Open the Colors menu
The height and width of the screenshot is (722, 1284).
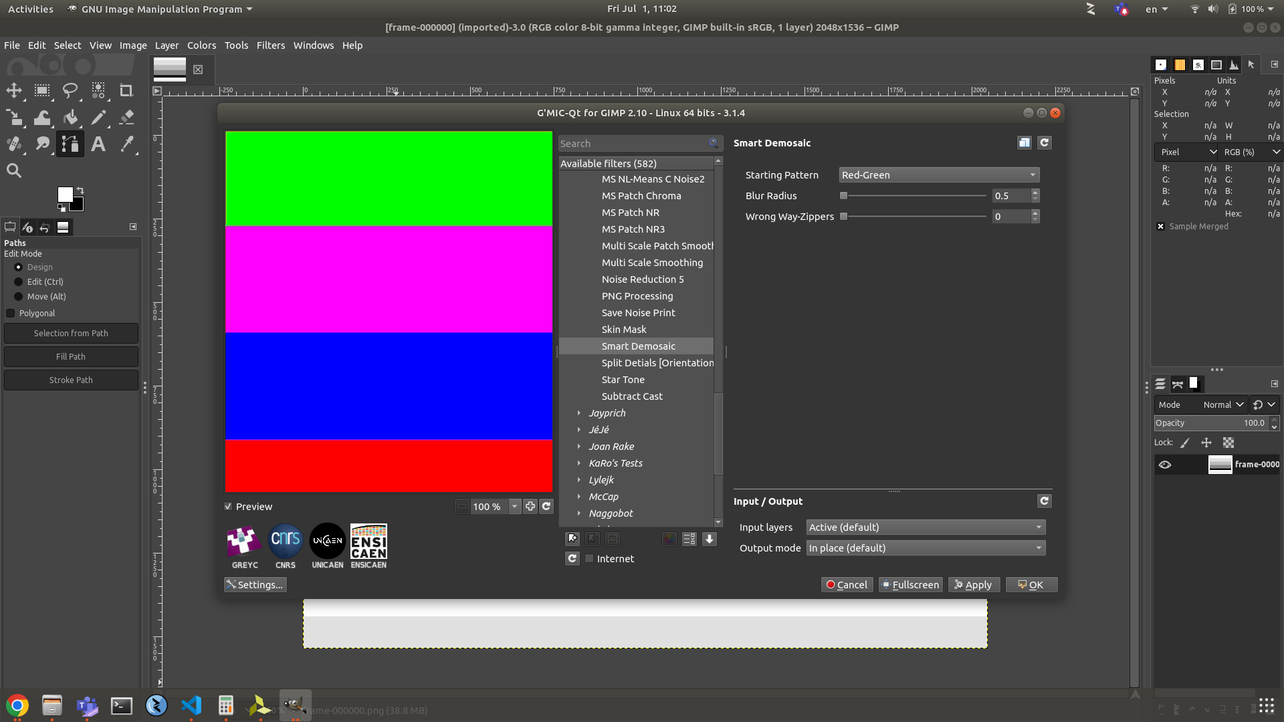point(201,45)
